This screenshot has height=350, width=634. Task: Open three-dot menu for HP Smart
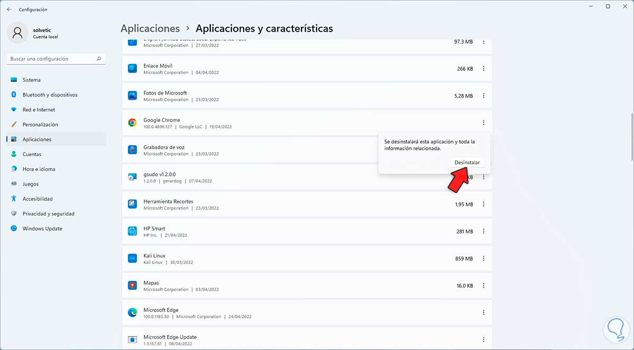click(x=483, y=231)
